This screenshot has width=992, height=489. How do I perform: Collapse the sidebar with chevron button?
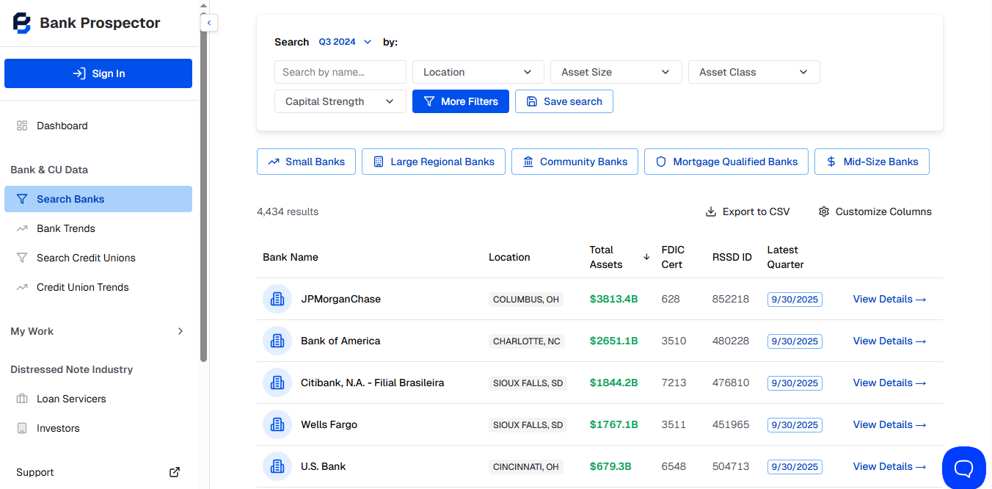pyautogui.click(x=209, y=23)
